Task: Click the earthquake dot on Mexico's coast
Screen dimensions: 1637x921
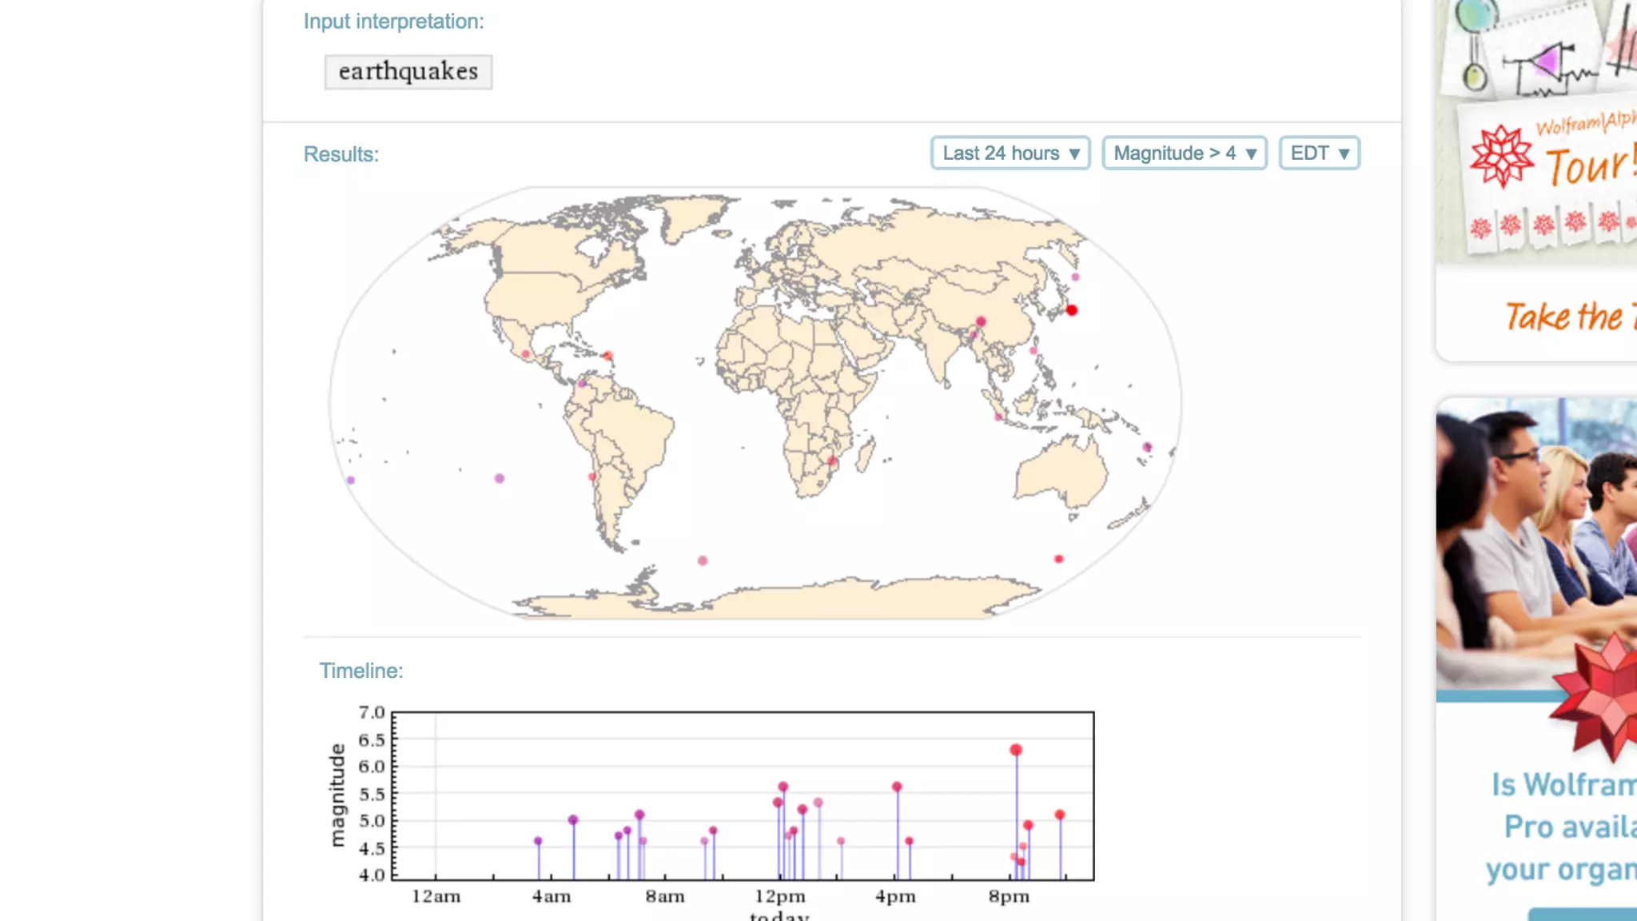Action: [x=525, y=354]
